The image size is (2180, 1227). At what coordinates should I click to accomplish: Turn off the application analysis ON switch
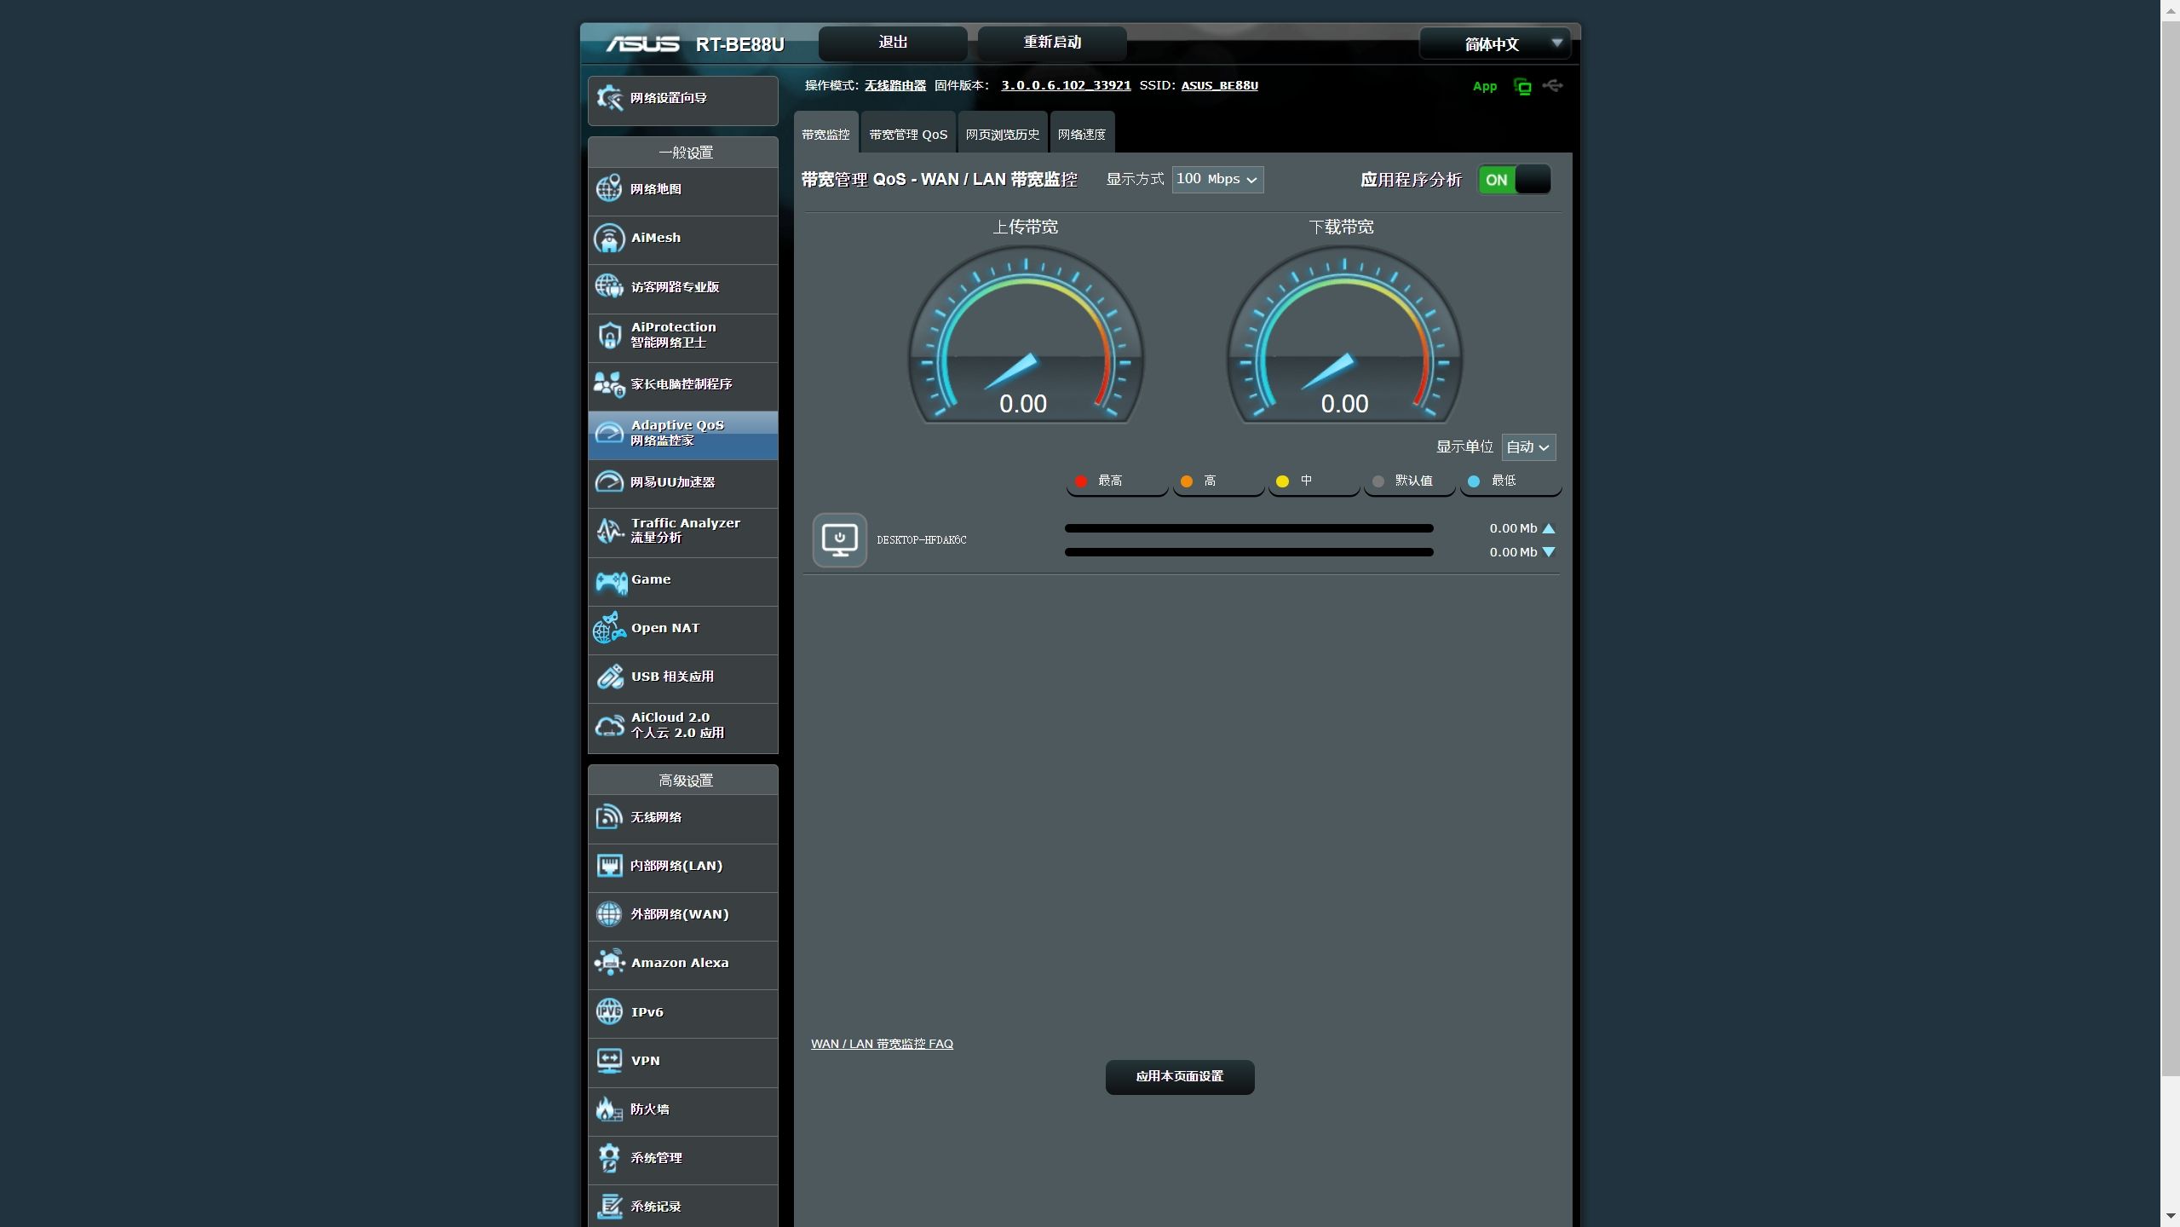[1514, 180]
